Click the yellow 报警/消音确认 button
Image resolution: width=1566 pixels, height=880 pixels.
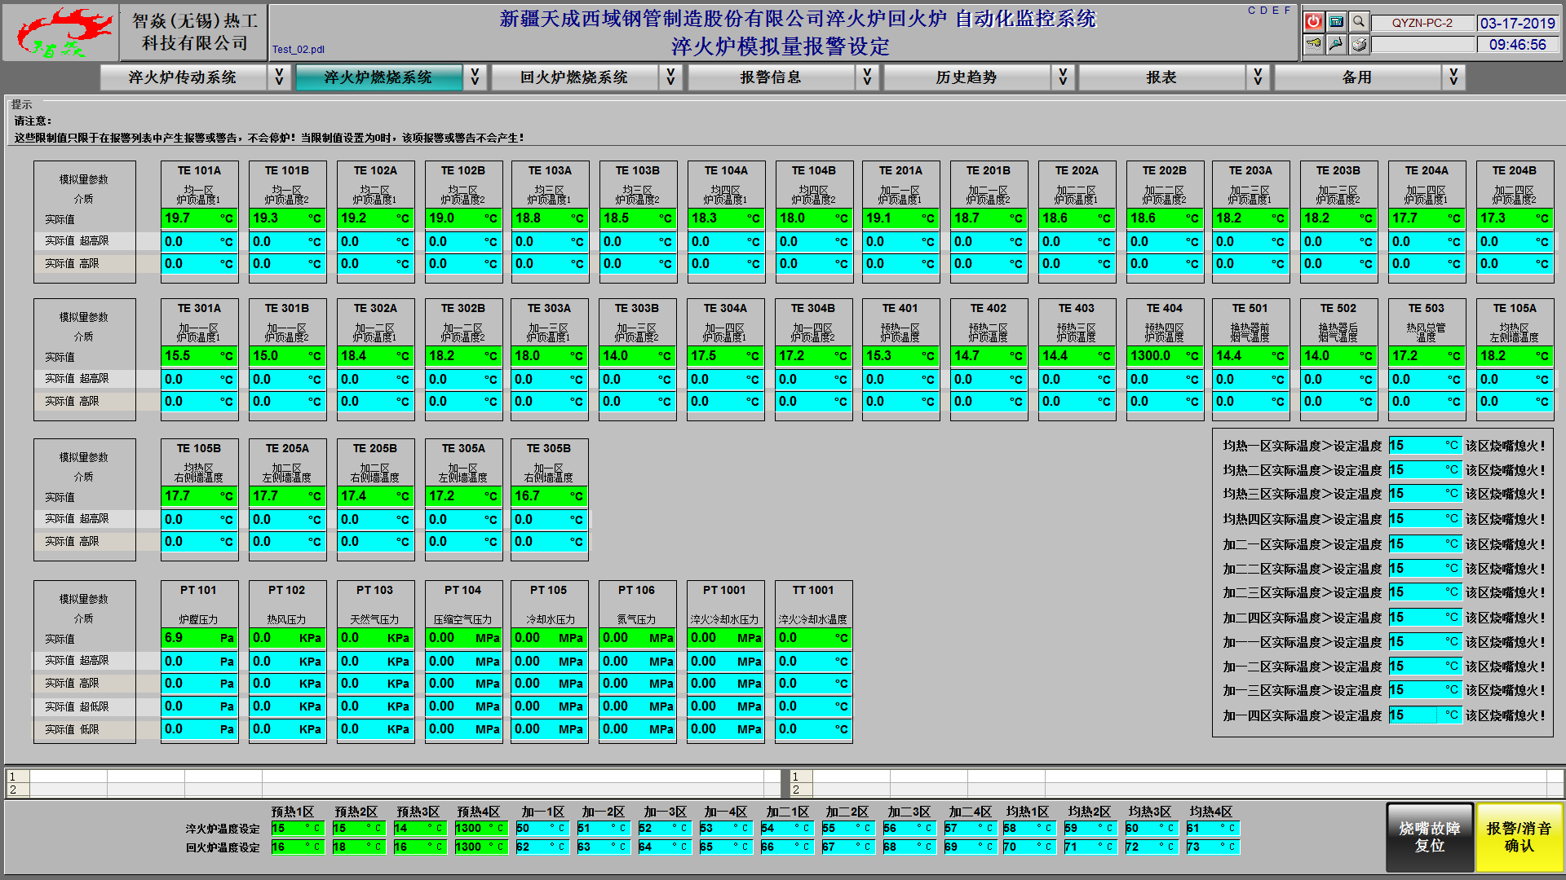[1519, 837]
